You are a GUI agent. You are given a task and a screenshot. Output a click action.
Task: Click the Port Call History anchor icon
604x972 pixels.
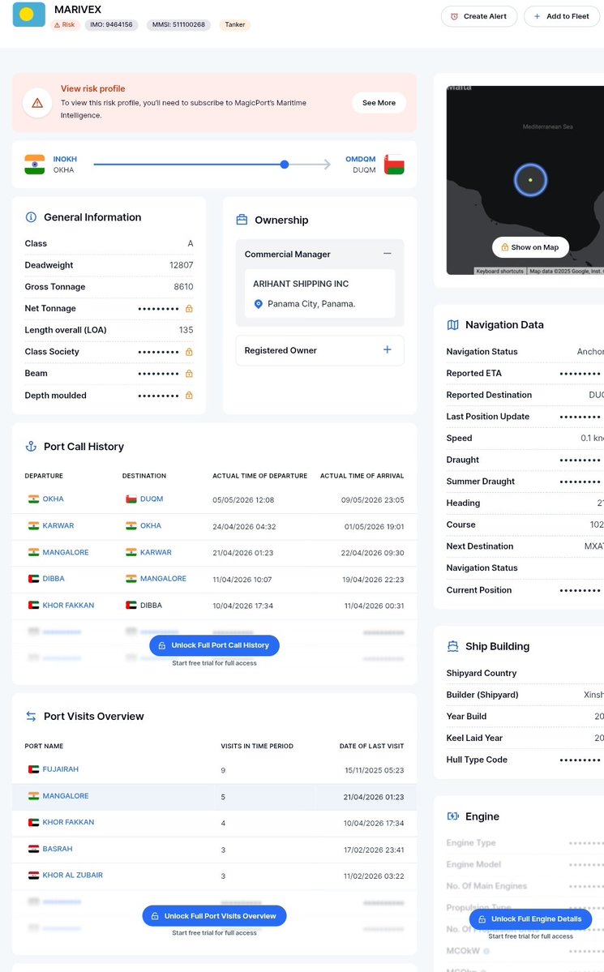(30, 447)
